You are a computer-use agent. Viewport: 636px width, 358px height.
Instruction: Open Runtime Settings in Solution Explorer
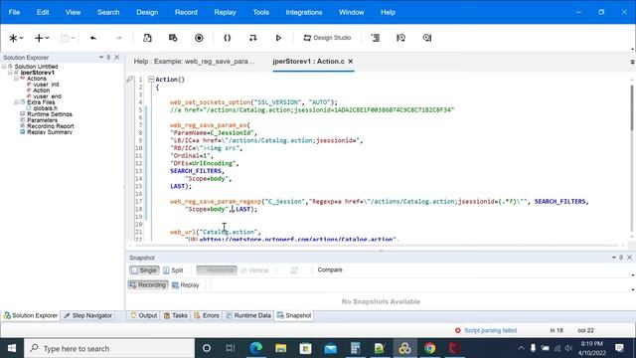coord(50,114)
